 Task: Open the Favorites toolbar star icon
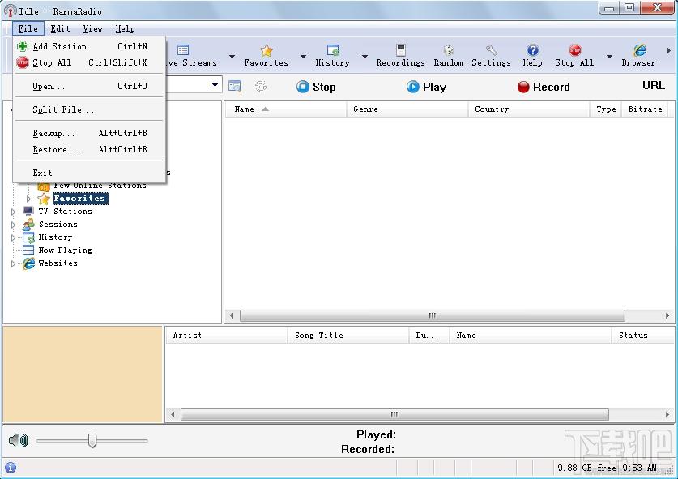pos(266,50)
